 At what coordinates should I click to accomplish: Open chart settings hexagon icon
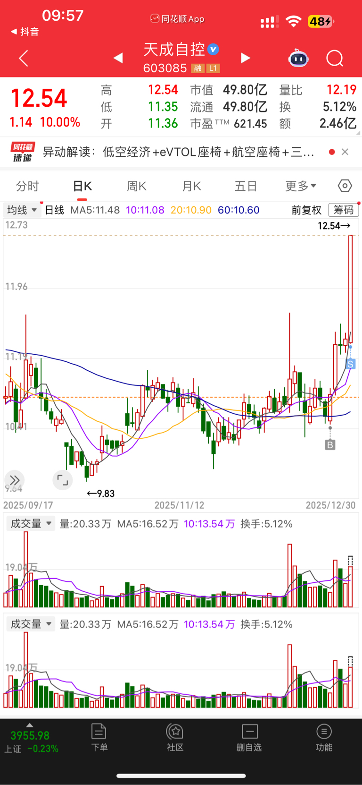(x=345, y=186)
